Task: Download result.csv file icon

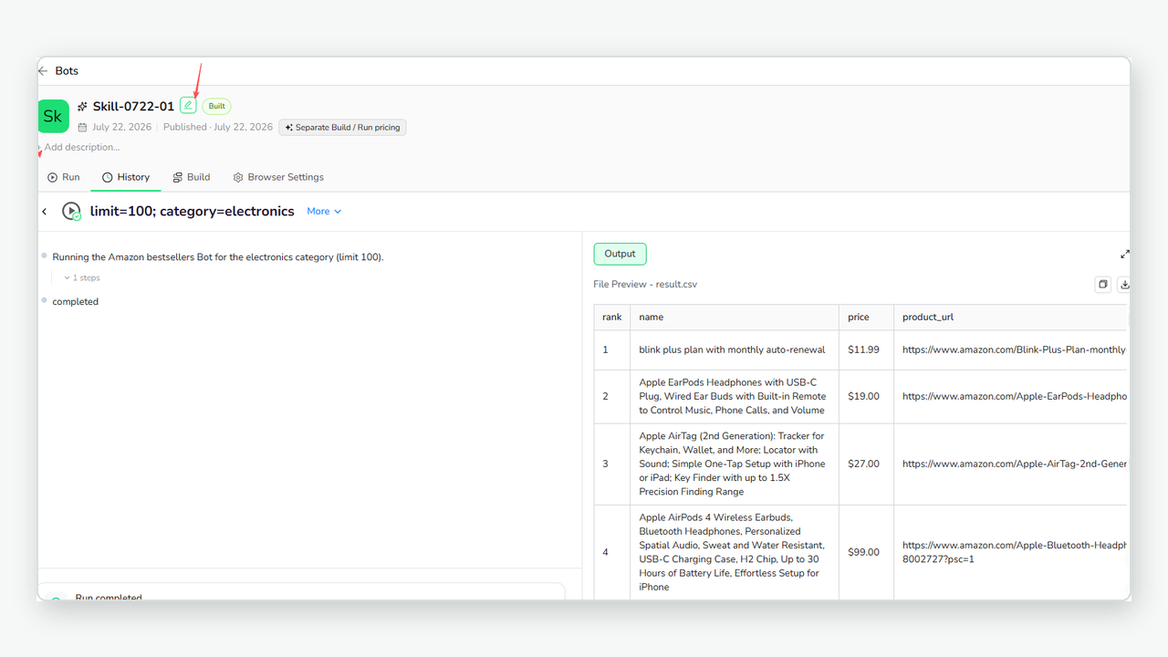Action: click(1124, 285)
